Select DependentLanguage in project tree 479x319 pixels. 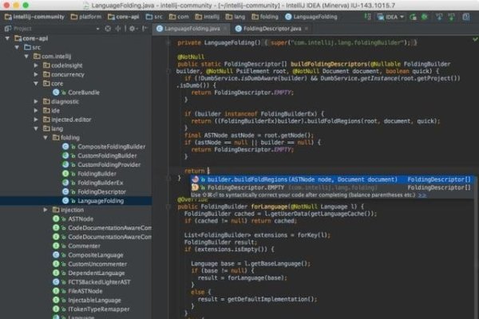tap(97, 273)
